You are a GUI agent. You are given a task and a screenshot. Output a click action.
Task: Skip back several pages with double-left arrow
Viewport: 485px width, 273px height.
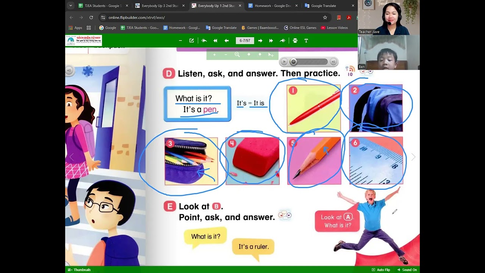(215, 41)
